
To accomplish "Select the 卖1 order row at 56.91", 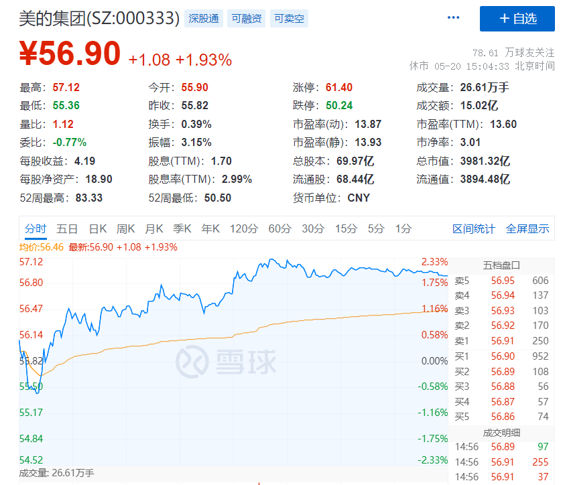I will coord(501,340).
